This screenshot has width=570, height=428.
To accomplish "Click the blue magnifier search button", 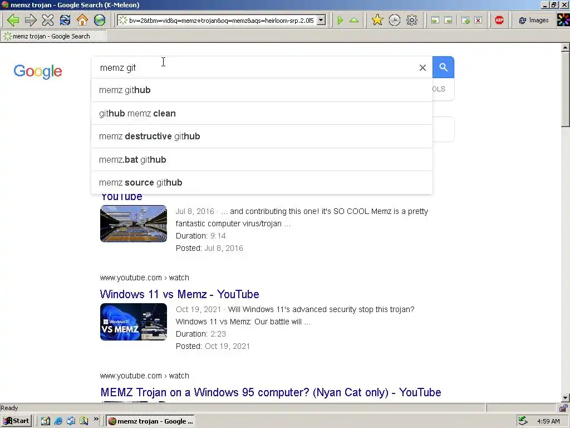I will [x=443, y=67].
